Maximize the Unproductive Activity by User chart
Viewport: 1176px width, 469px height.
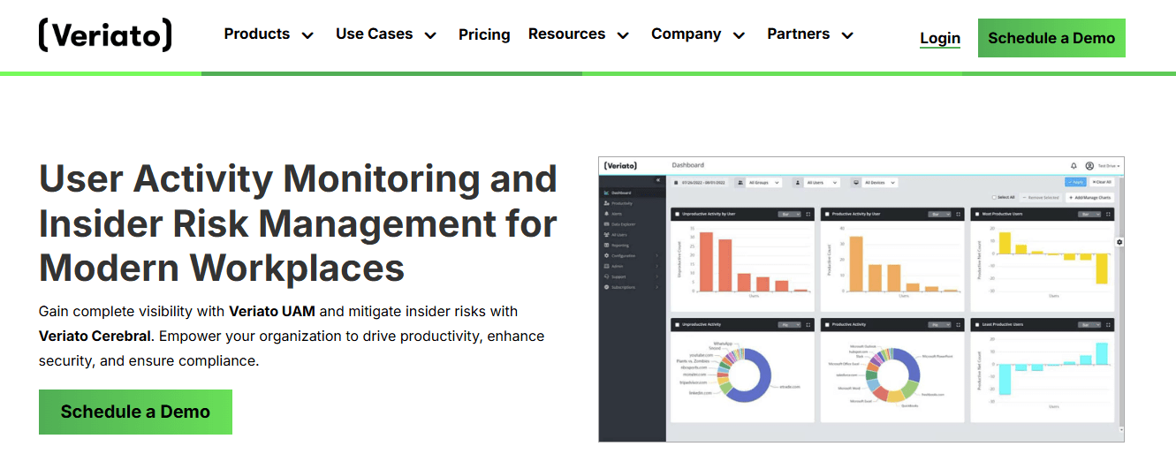(808, 214)
